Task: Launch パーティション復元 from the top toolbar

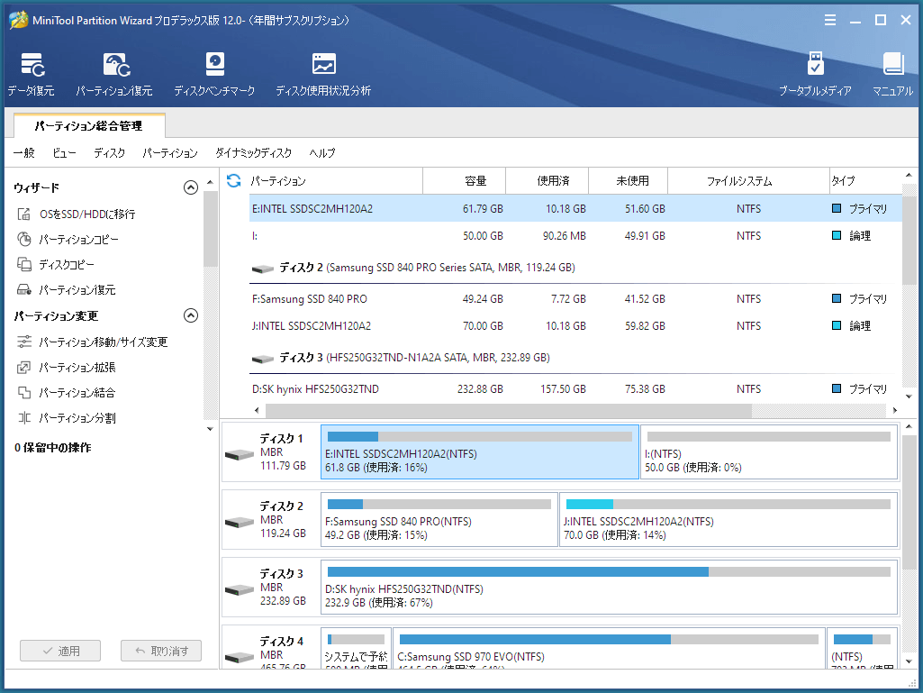Action: coord(114,74)
